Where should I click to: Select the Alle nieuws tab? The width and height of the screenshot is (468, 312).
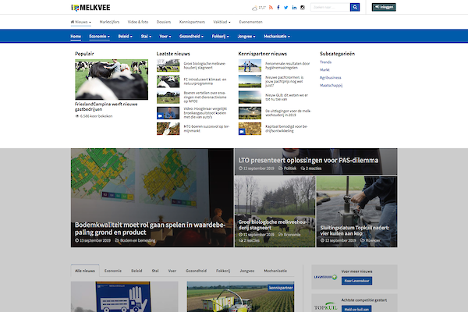click(x=86, y=270)
